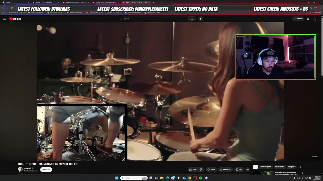Click the video player to pause playback
The height and width of the screenshot is (181, 323).
160,92
